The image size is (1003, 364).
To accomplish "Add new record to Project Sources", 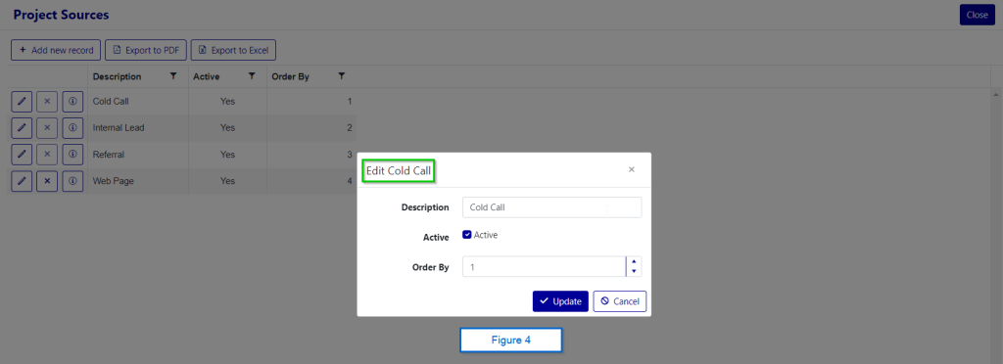I will tap(56, 50).
